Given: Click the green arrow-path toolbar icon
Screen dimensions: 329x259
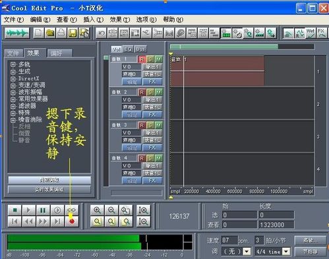Looking at the screenshot, I should tap(271, 33).
